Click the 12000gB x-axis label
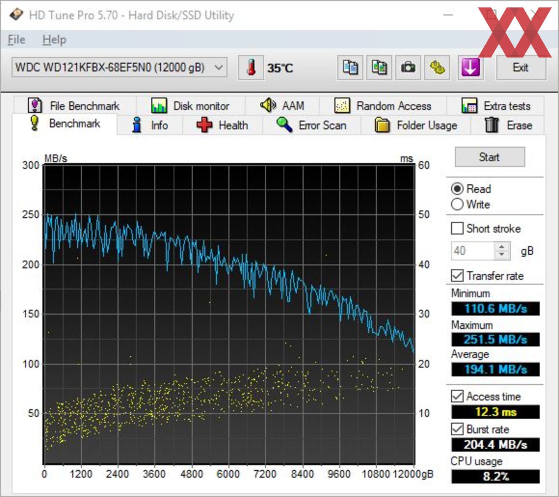559x497 pixels. [413, 474]
